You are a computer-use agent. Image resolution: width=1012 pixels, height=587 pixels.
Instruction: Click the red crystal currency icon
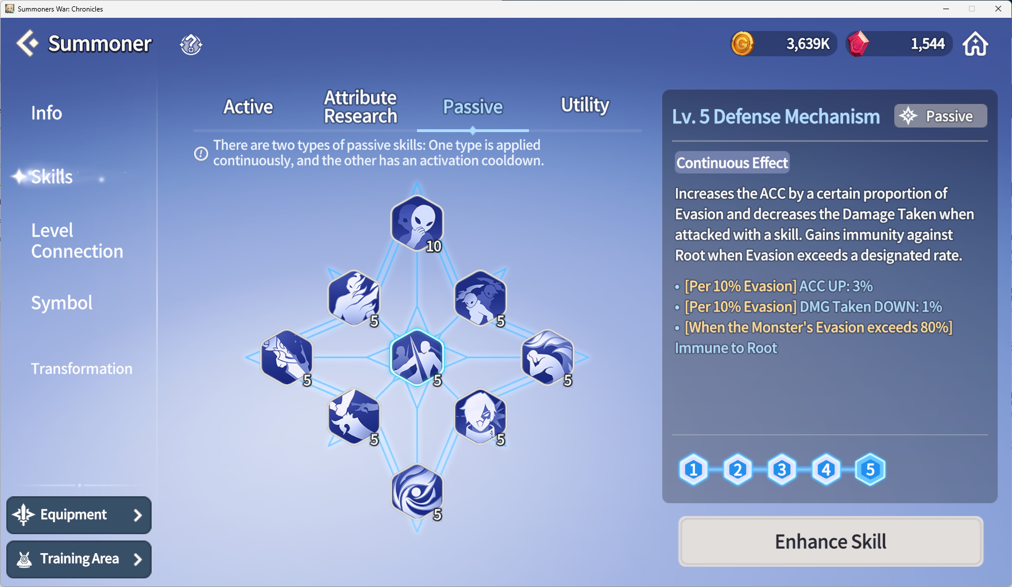point(859,44)
